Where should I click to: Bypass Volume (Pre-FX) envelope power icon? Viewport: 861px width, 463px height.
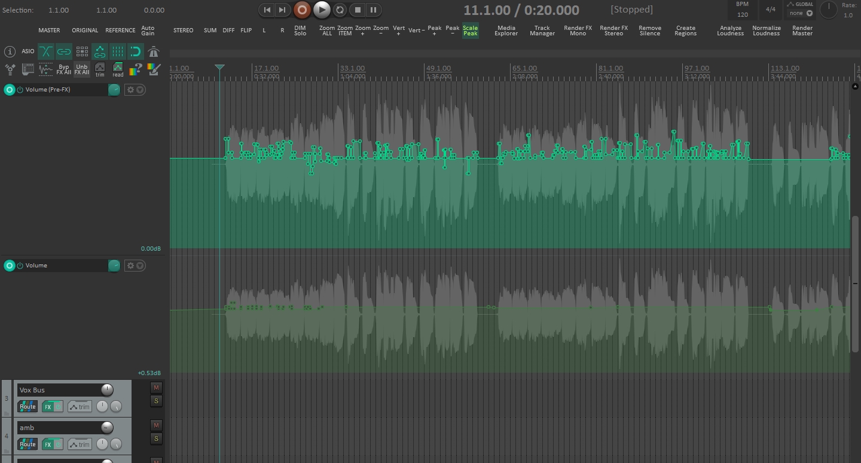coord(20,90)
